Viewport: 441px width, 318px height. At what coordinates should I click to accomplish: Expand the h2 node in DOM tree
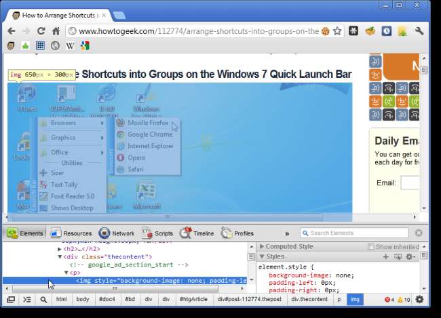(60, 249)
